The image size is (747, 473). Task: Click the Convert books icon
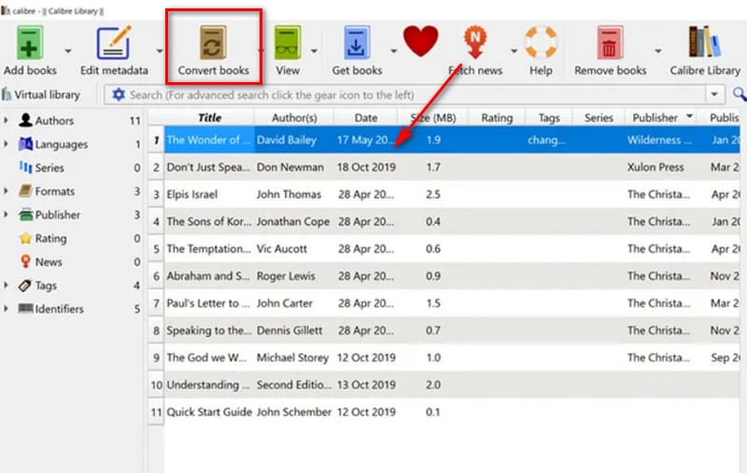(x=213, y=43)
